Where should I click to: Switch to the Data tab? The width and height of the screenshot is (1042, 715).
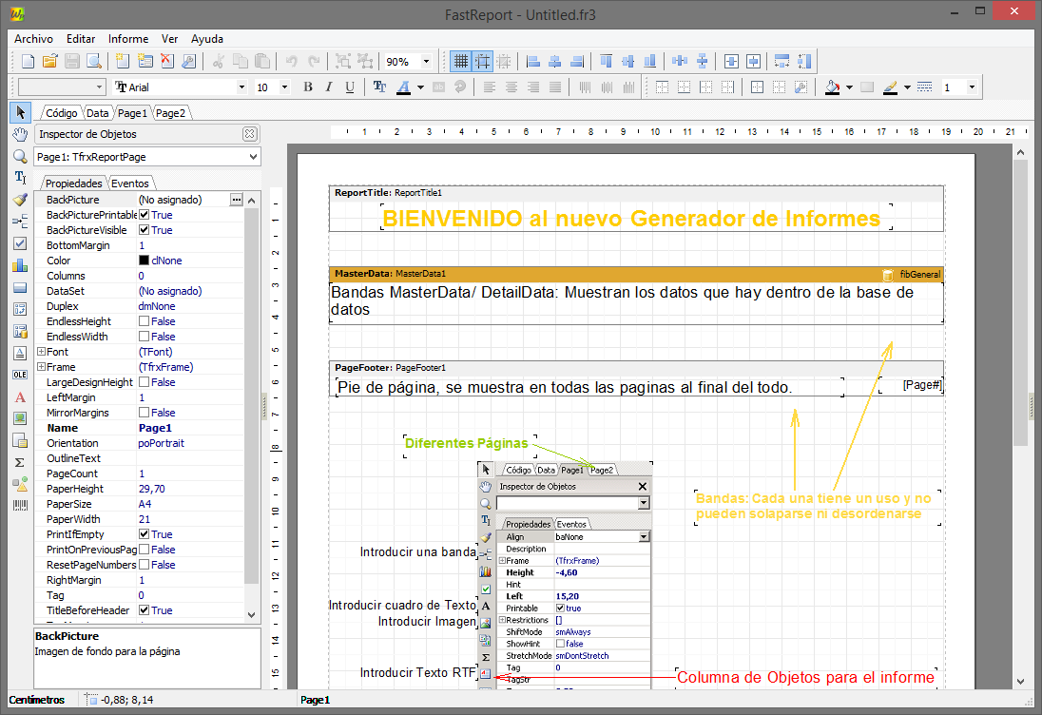point(97,113)
